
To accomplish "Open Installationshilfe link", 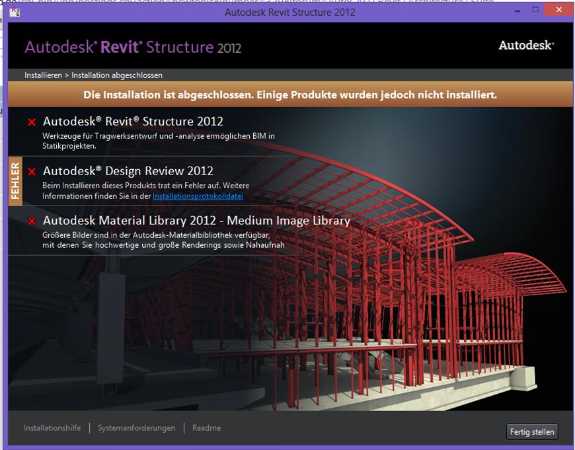I will click(x=52, y=428).
